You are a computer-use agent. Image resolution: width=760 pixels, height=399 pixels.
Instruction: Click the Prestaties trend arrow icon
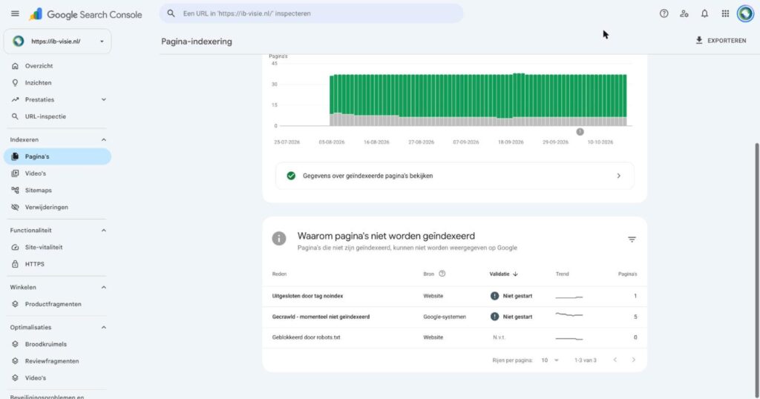(x=15, y=99)
